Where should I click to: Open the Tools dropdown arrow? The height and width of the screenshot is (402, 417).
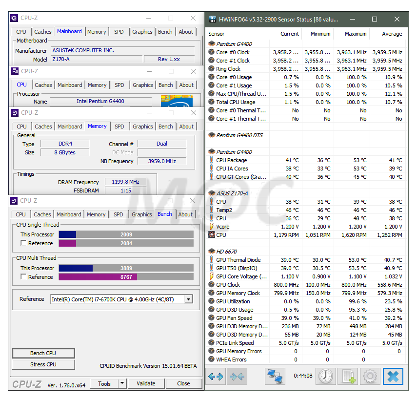122,383
